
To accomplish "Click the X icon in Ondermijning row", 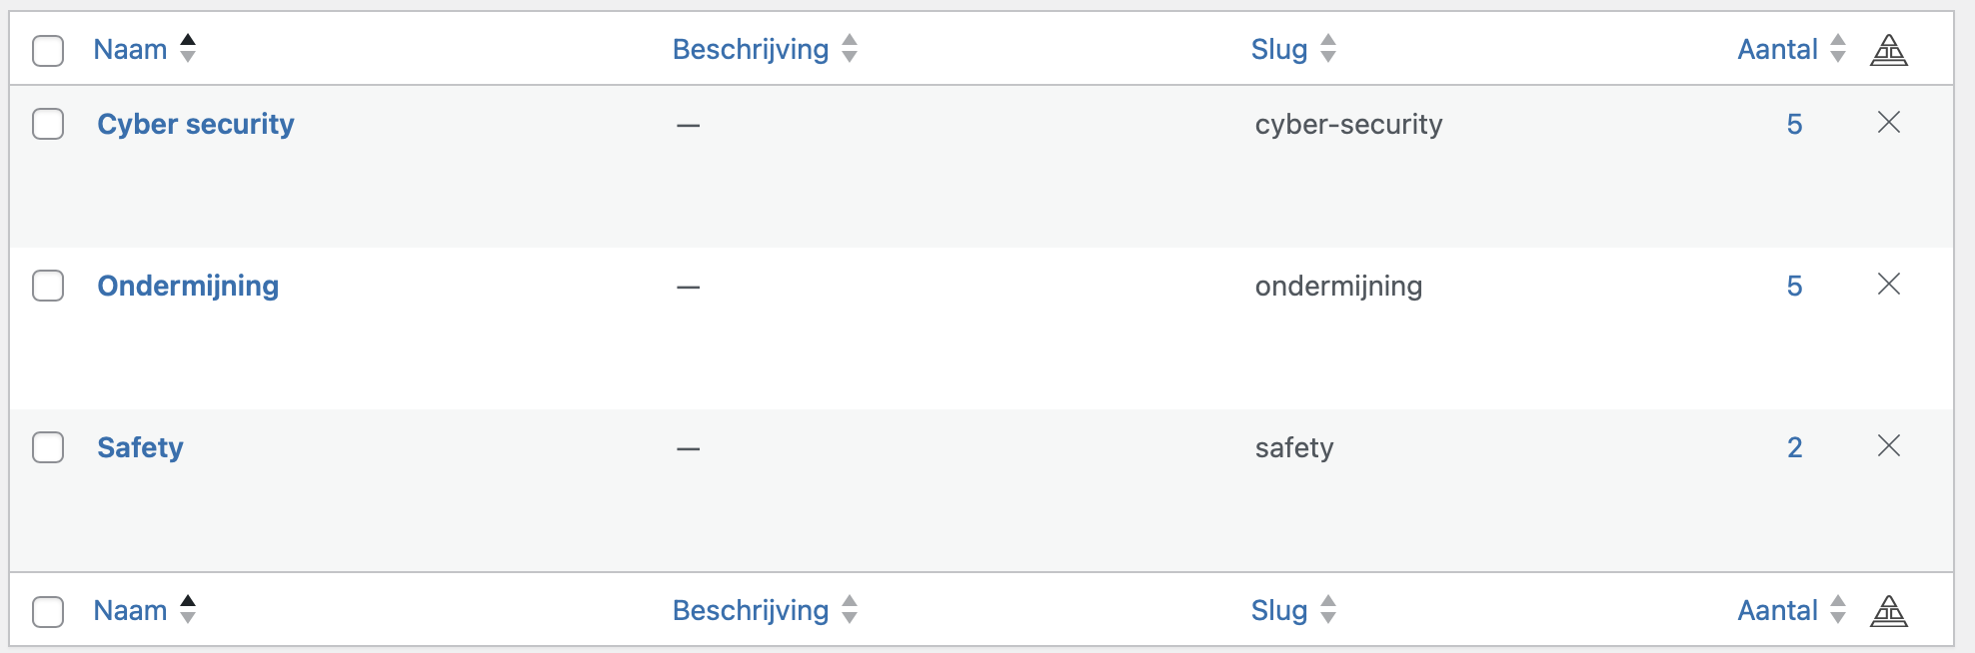I will [1888, 285].
